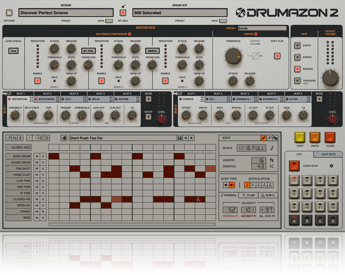Load the next pattern preset
The height and width of the screenshot is (275, 345).
click(191, 138)
